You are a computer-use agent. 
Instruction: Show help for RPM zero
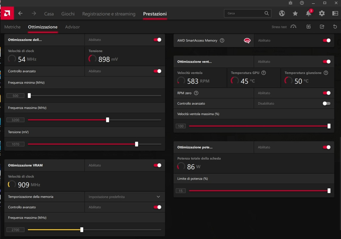click(x=196, y=93)
